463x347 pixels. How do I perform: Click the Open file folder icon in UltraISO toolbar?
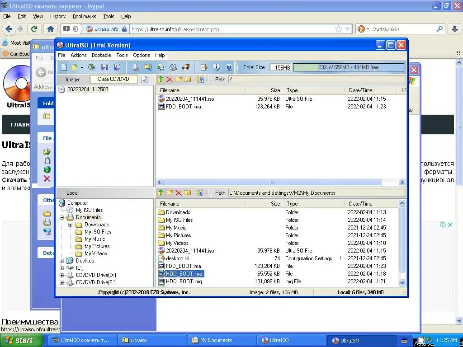(74, 67)
